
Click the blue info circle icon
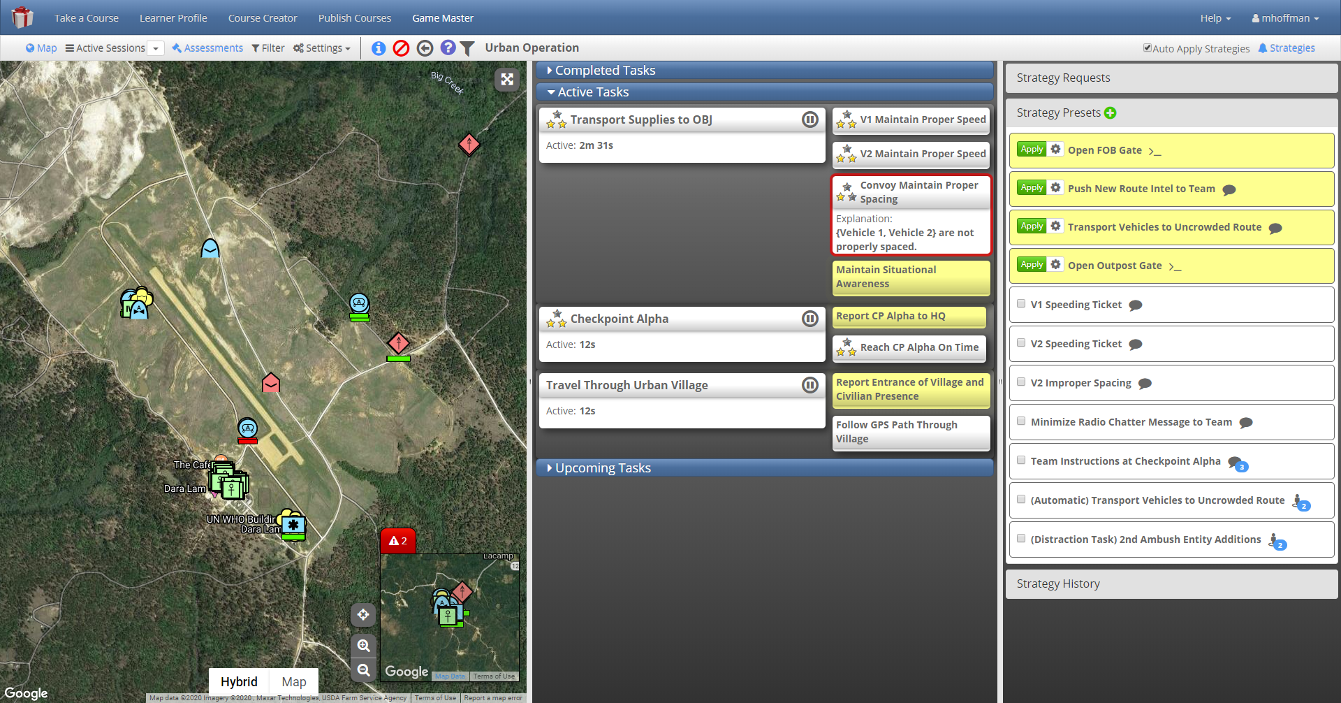coord(379,48)
